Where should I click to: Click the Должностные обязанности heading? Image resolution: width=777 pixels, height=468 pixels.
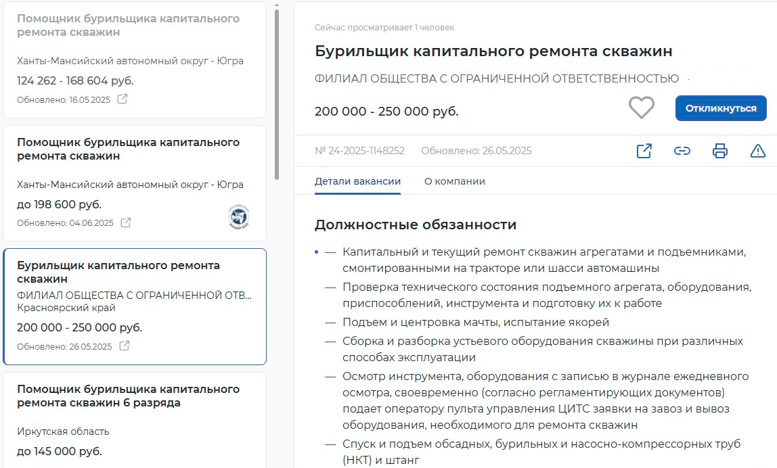point(416,225)
